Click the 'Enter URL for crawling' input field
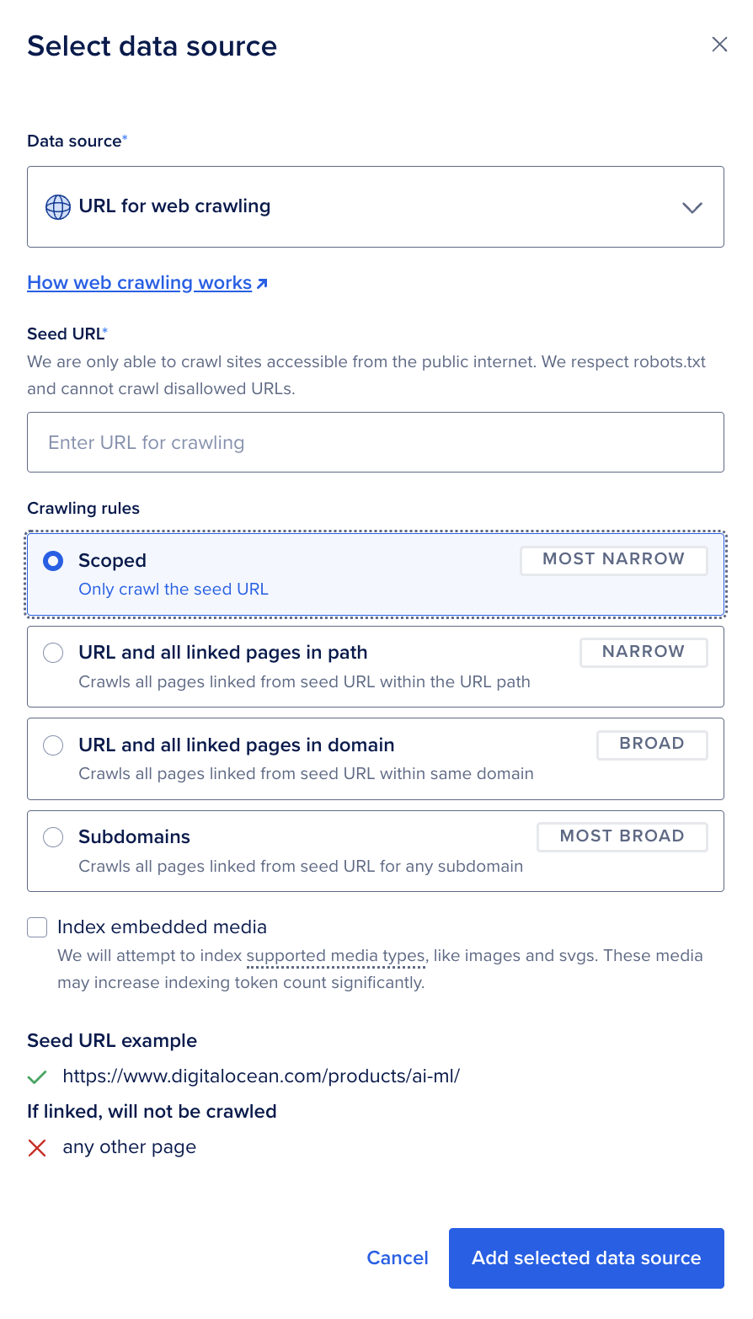The width and height of the screenshot is (753, 1319). tap(376, 441)
